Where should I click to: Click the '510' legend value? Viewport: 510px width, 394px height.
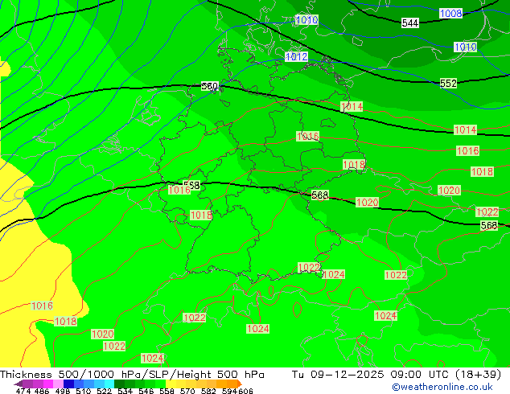(84, 391)
